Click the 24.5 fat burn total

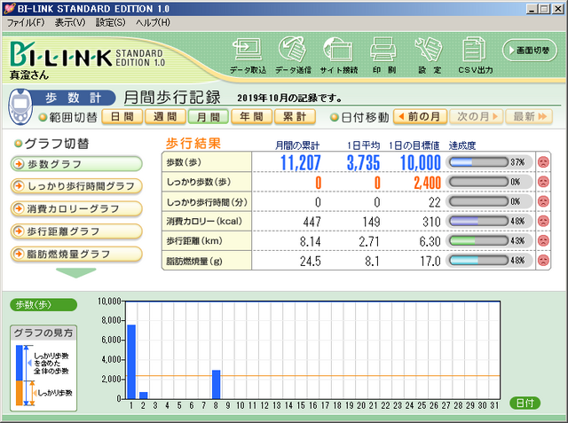[310, 261]
